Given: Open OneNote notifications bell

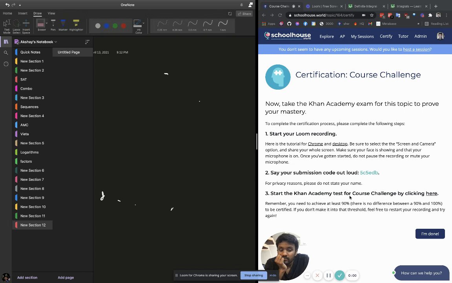Looking at the screenshot, I should pyautogui.click(x=242, y=5).
